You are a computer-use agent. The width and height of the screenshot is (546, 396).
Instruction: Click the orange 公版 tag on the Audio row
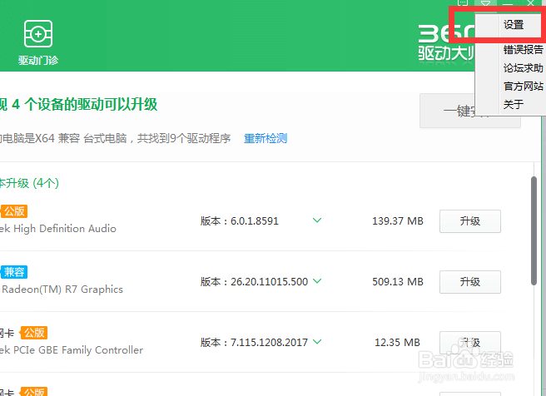coord(14,211)
